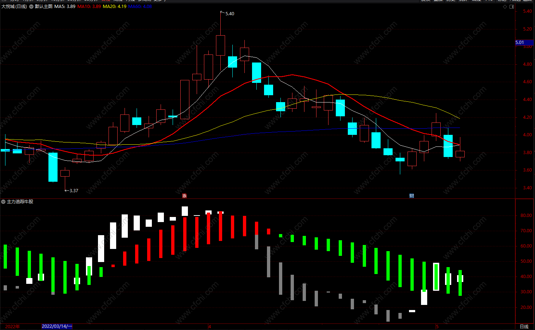535x330 pixels.
Task: Click the 50.00 indicator axis value
Action: tap(526, 261)
